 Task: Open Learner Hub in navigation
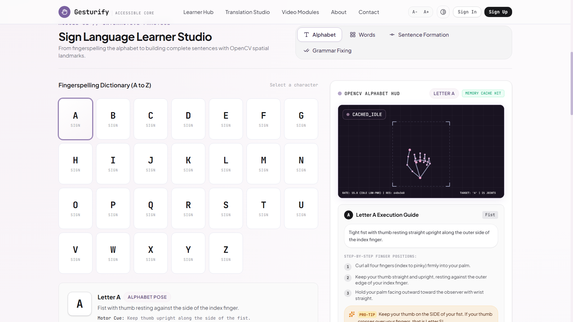tap(198, 12)
